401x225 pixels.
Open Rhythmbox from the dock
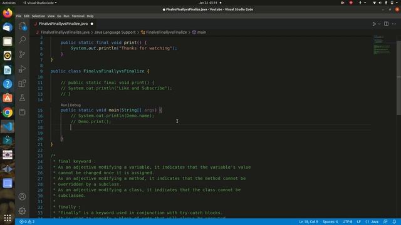[x=8, y=56]
